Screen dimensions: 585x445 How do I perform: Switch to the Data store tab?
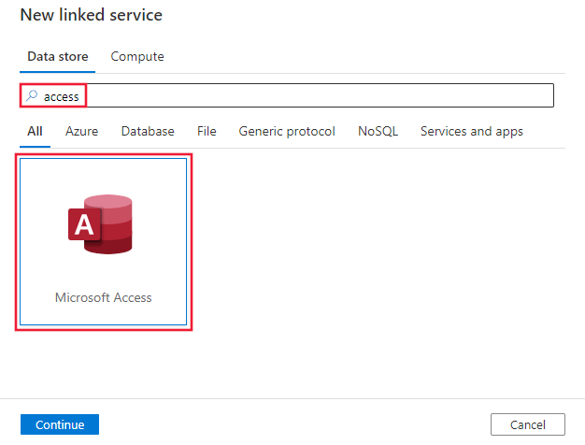click(x=58, y=56)
